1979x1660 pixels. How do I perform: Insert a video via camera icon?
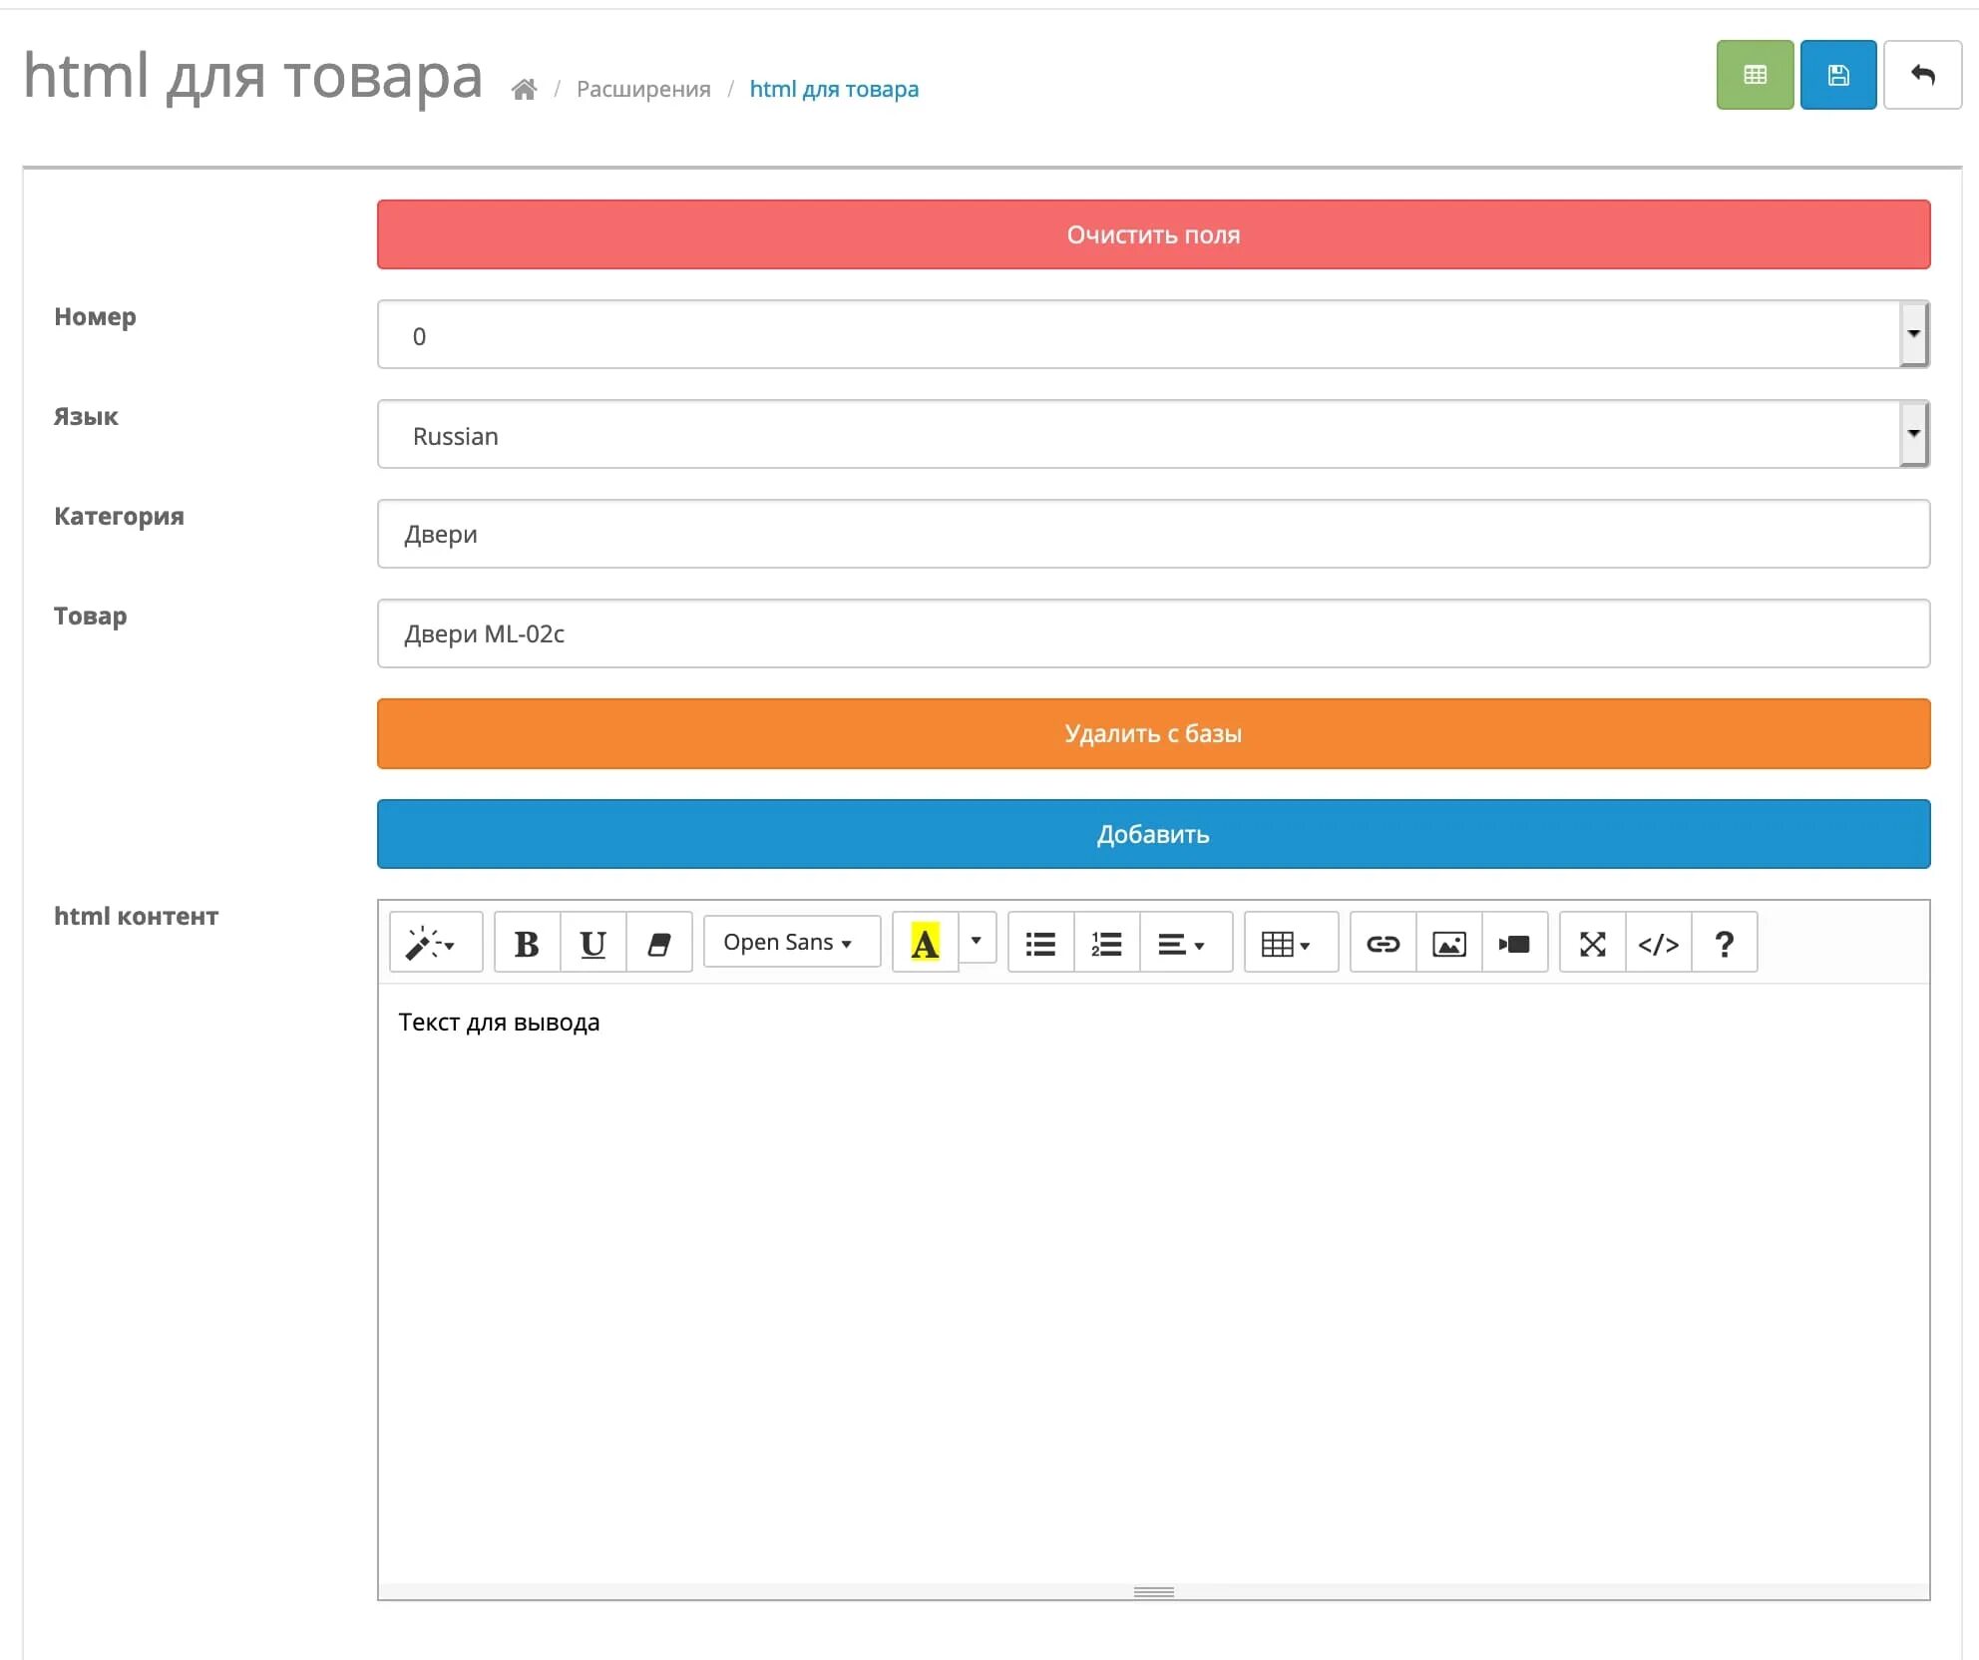pos(1514,943)
